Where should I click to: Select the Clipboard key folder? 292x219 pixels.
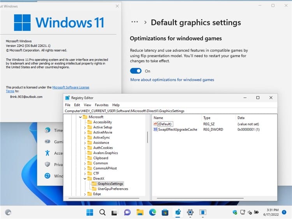(100, 158)
